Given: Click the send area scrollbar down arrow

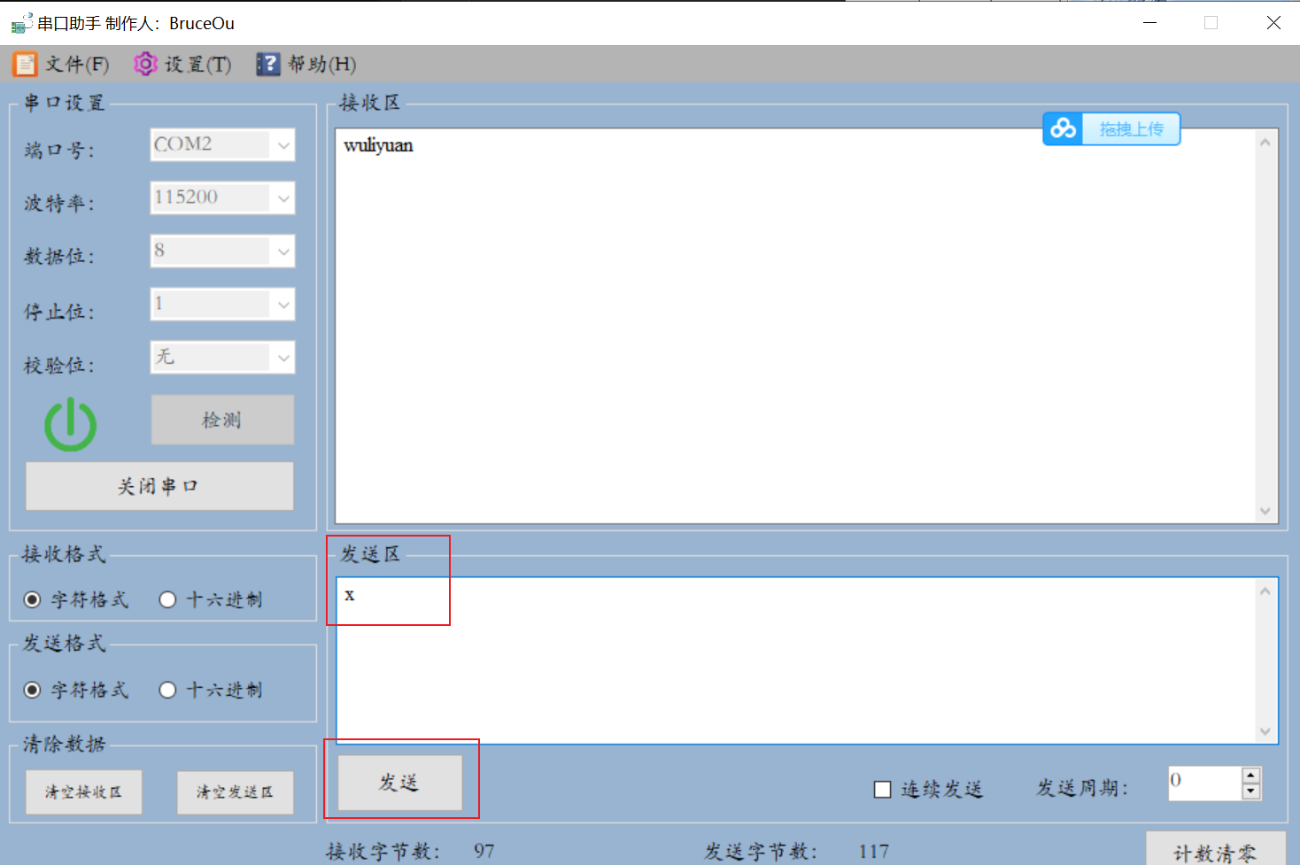Looking at the screenshot, I should (x=1265, y=731).
